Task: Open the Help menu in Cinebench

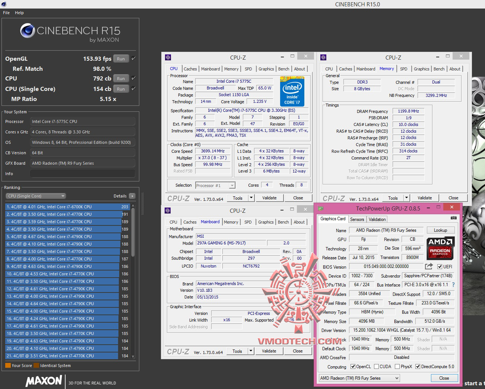Action: (19, 13)
